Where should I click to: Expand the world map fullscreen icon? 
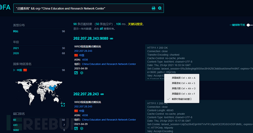click(x=63, y=105)
